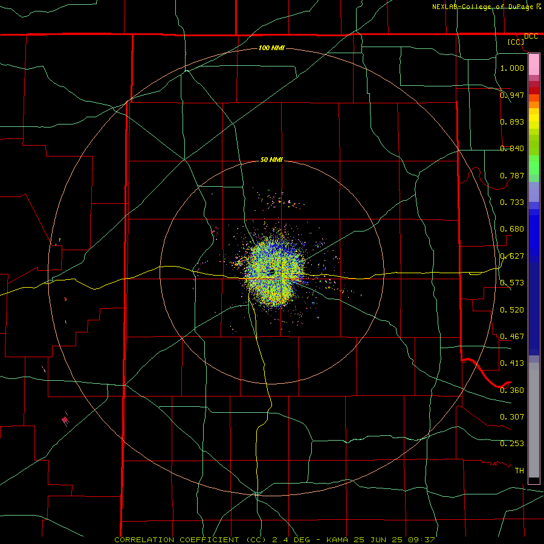This screenshot has height=544, width=544.
Task: Pick the light pink swatch atop the color bar
Action: tap(534, 65)
